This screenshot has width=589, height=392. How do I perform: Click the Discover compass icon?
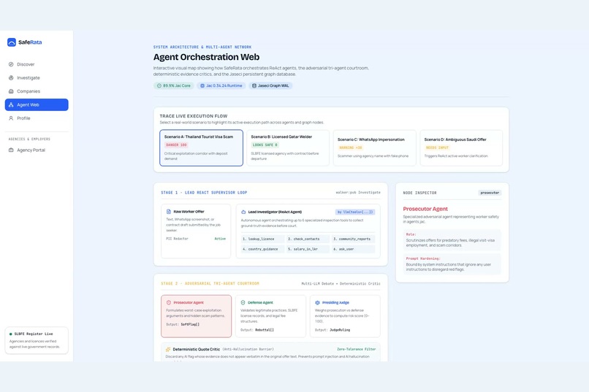click(11, 64)
